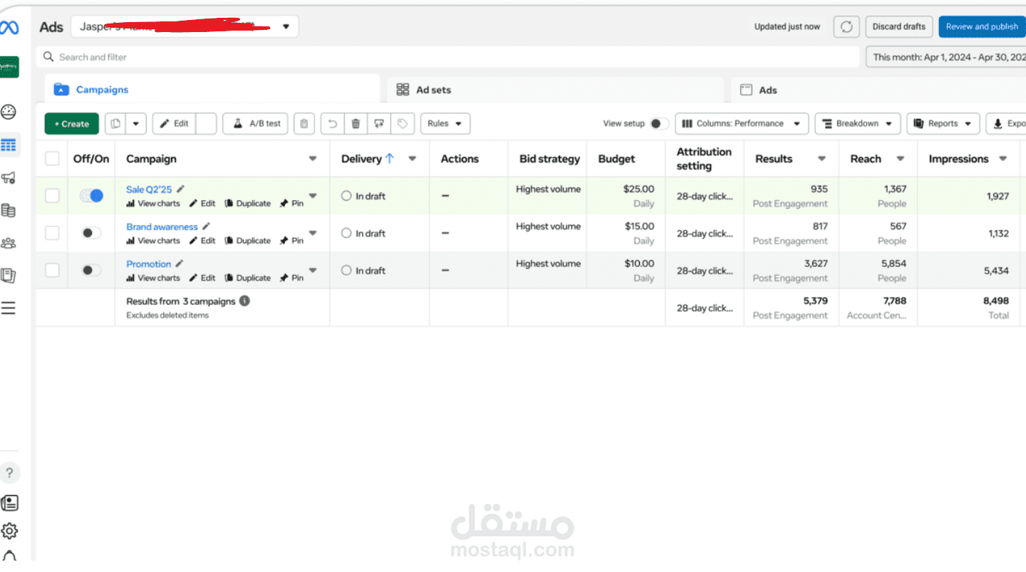Screen dimensions: 1026x572
Task: Click the Edit button in toolbar
Action: [175, 123]
